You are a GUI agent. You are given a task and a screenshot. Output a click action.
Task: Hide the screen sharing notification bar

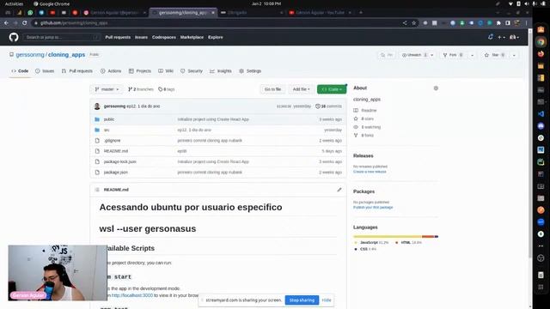327,300
